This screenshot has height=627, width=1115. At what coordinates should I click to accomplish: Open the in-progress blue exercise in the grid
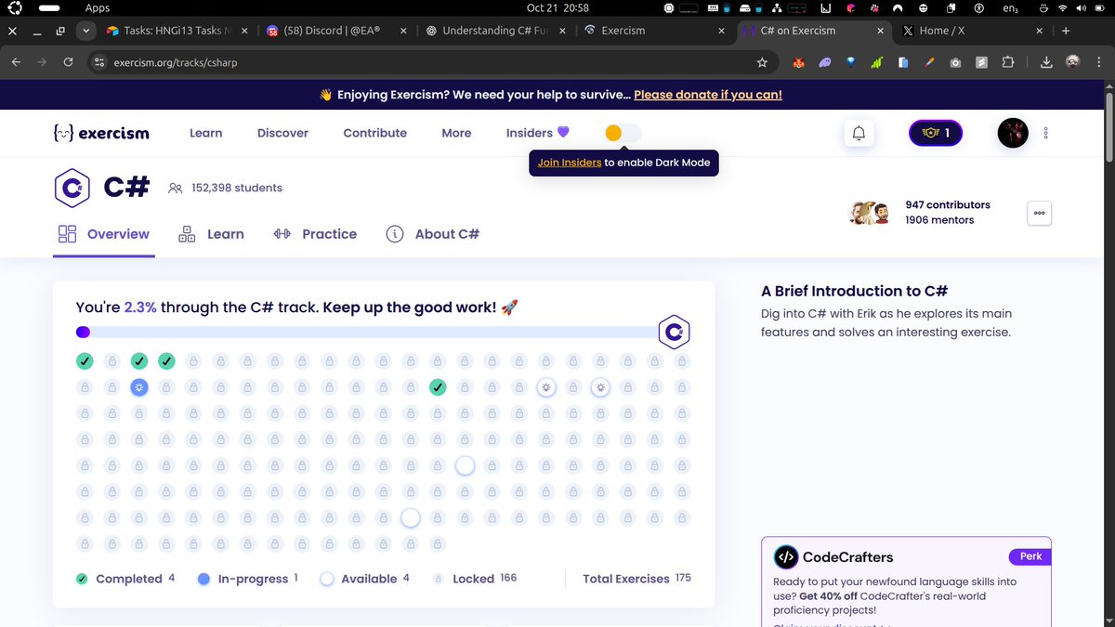(x=139, y=387)
